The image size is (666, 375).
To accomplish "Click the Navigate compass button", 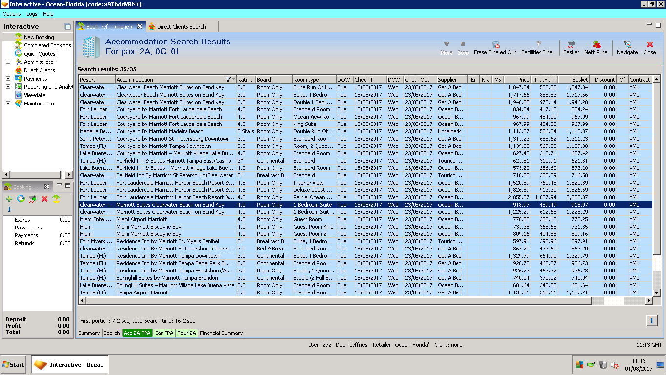I will click(x=627, y=47).
